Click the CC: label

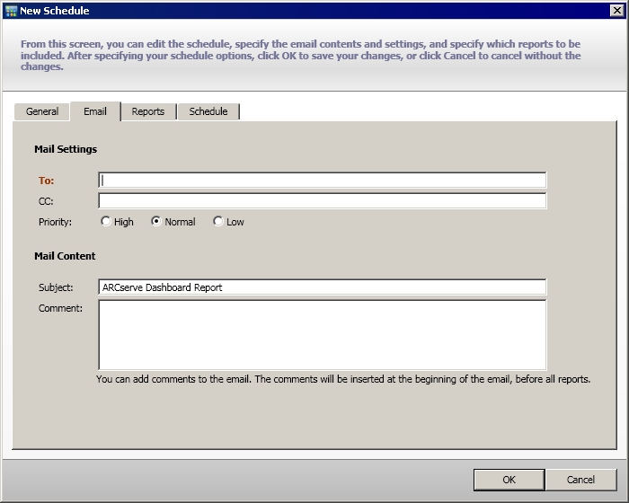point(46,201)
